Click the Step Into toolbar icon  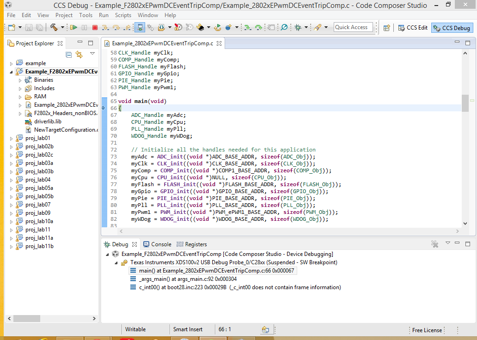click(106, 28)
